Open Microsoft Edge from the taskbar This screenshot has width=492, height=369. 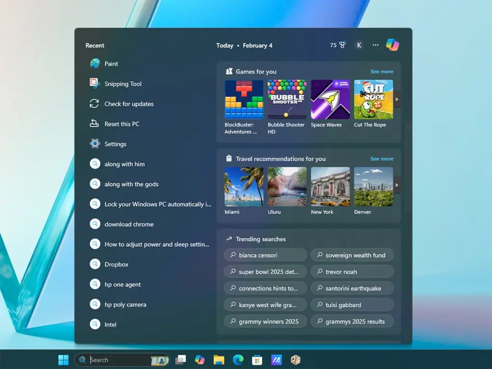238,360
